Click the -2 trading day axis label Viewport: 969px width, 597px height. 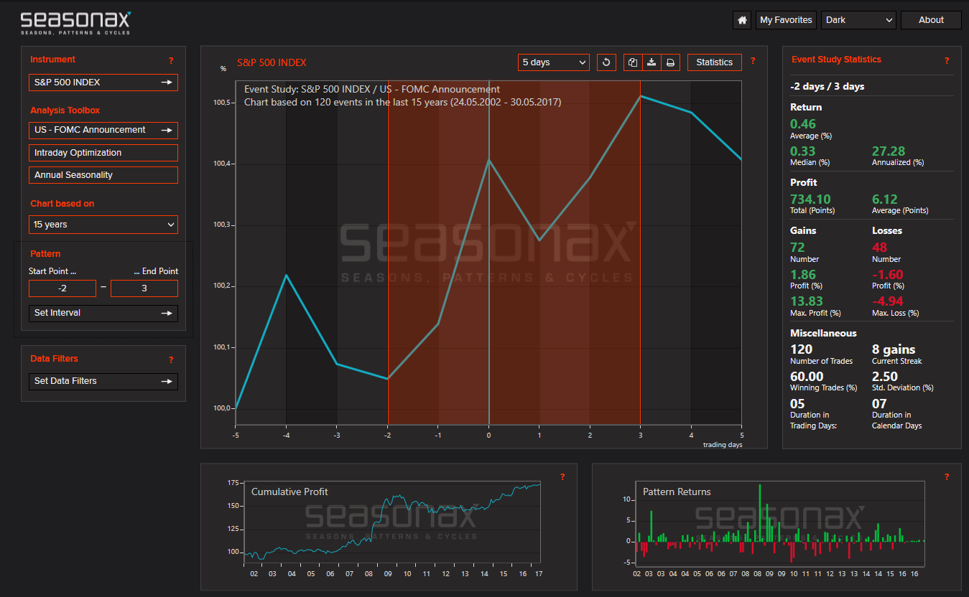click(x=387, y=435)
